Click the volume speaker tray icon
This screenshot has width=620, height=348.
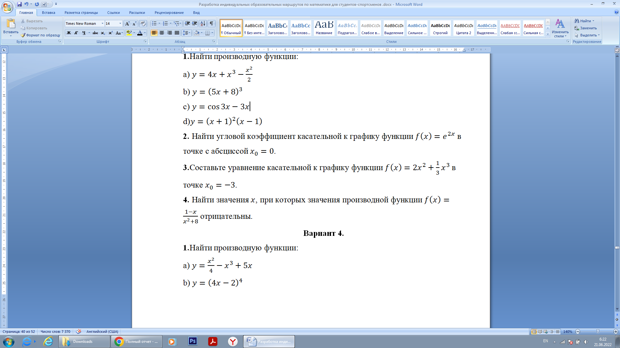coord(586,342)
